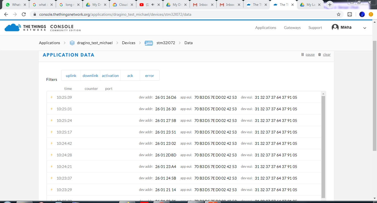Select dev addr 26 01 26 D6
Screen dimensions: 377x203
pyautogui.click(x=166, y=97)
